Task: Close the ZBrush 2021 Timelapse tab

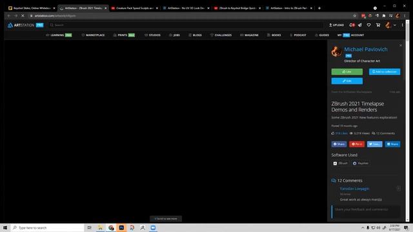Action: pos(106,8)
